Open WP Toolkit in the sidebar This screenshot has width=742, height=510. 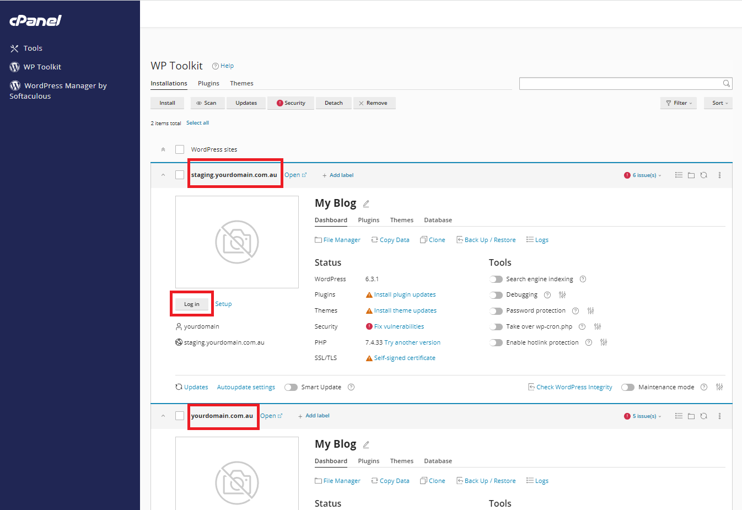tap(35, 67)
